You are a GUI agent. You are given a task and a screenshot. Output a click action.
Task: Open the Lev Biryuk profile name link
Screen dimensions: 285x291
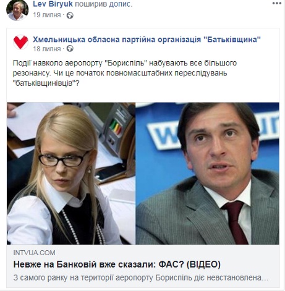pos(53,4)
